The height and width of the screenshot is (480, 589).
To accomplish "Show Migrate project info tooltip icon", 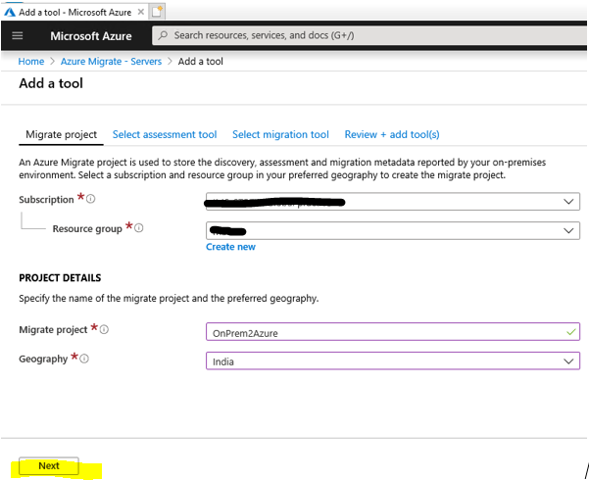I will pyautogui.click(x=104, y=329).
